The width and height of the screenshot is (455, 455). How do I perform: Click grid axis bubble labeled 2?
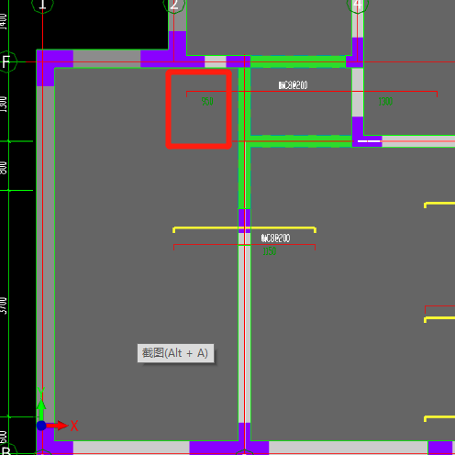coord(174,4)
